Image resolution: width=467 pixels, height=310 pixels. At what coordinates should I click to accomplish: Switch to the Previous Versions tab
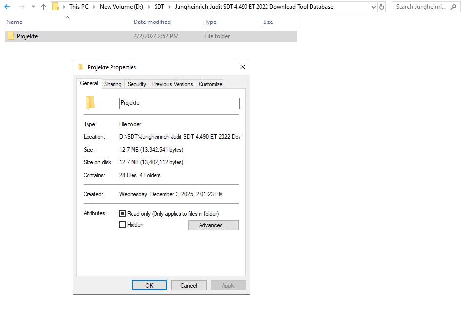[173, 84]
